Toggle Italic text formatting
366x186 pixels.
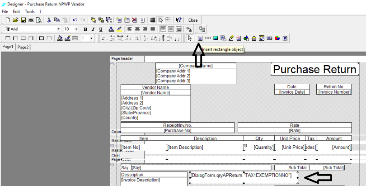94,29
